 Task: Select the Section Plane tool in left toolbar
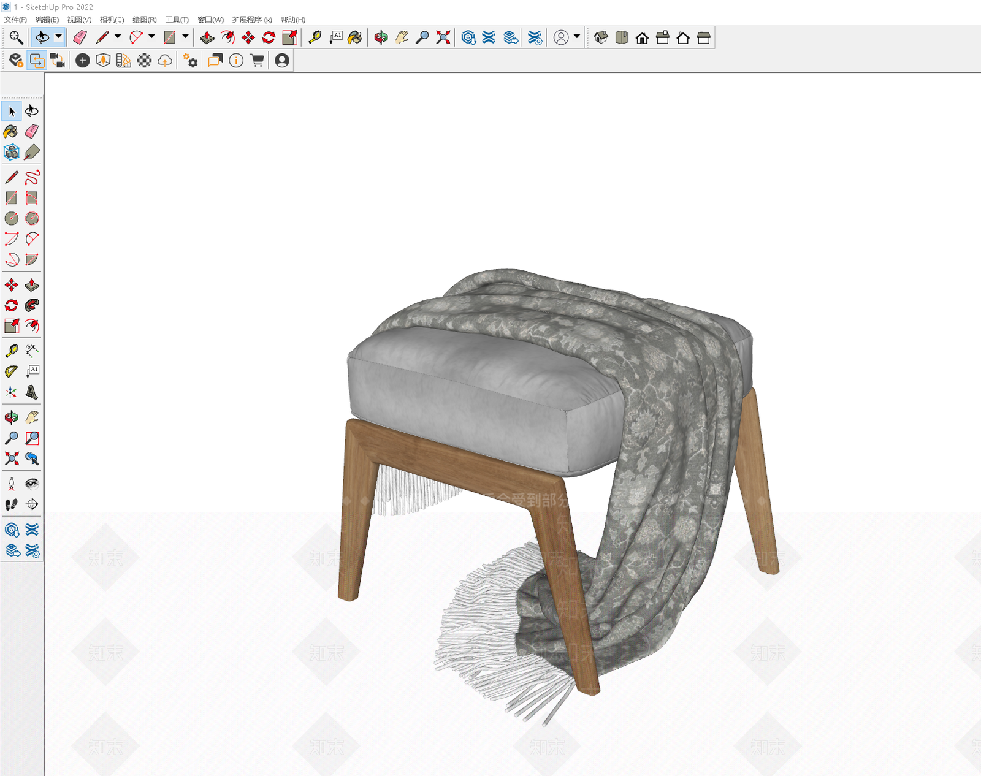(x=32, y=504)
